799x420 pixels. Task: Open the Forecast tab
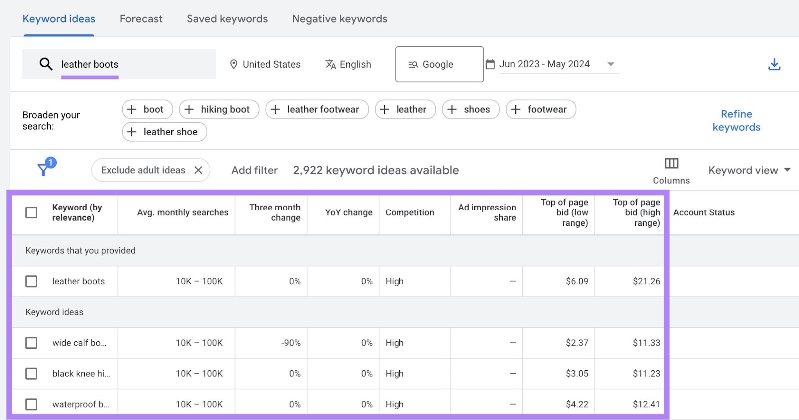[141, 19]
